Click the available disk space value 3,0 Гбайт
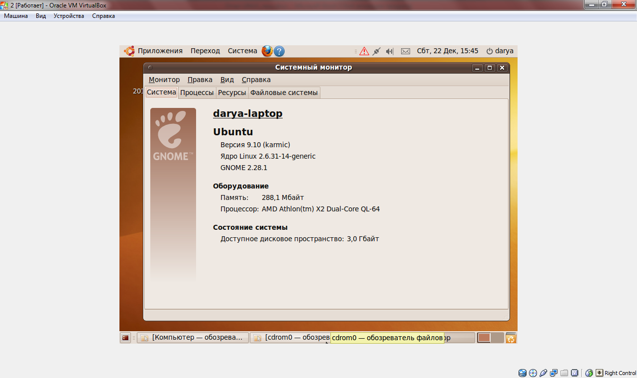The image size is (637, 378). click(x=363, y=239)
